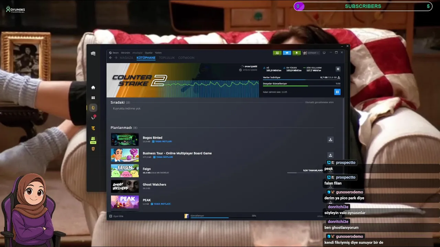This screenshot has width=440, height=247.
Task: Click the OYUN İÇERİĞİ legend label
Action: pos(251,66)
